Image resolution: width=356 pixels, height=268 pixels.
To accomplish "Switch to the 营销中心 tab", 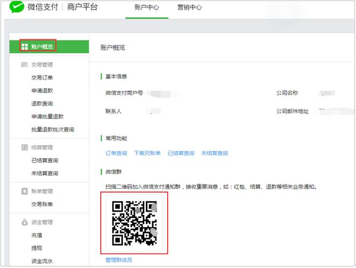I will [x=189, y=8].
